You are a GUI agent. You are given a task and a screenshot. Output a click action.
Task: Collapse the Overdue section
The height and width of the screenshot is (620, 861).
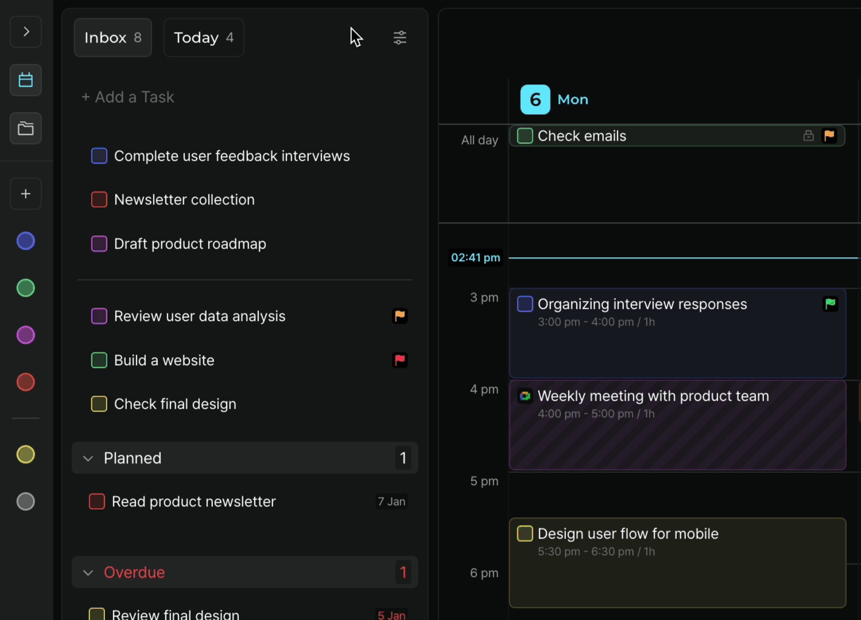click(x=88, y=573)
